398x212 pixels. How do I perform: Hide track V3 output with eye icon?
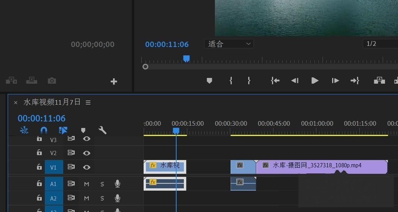click(x=87, y=139)
